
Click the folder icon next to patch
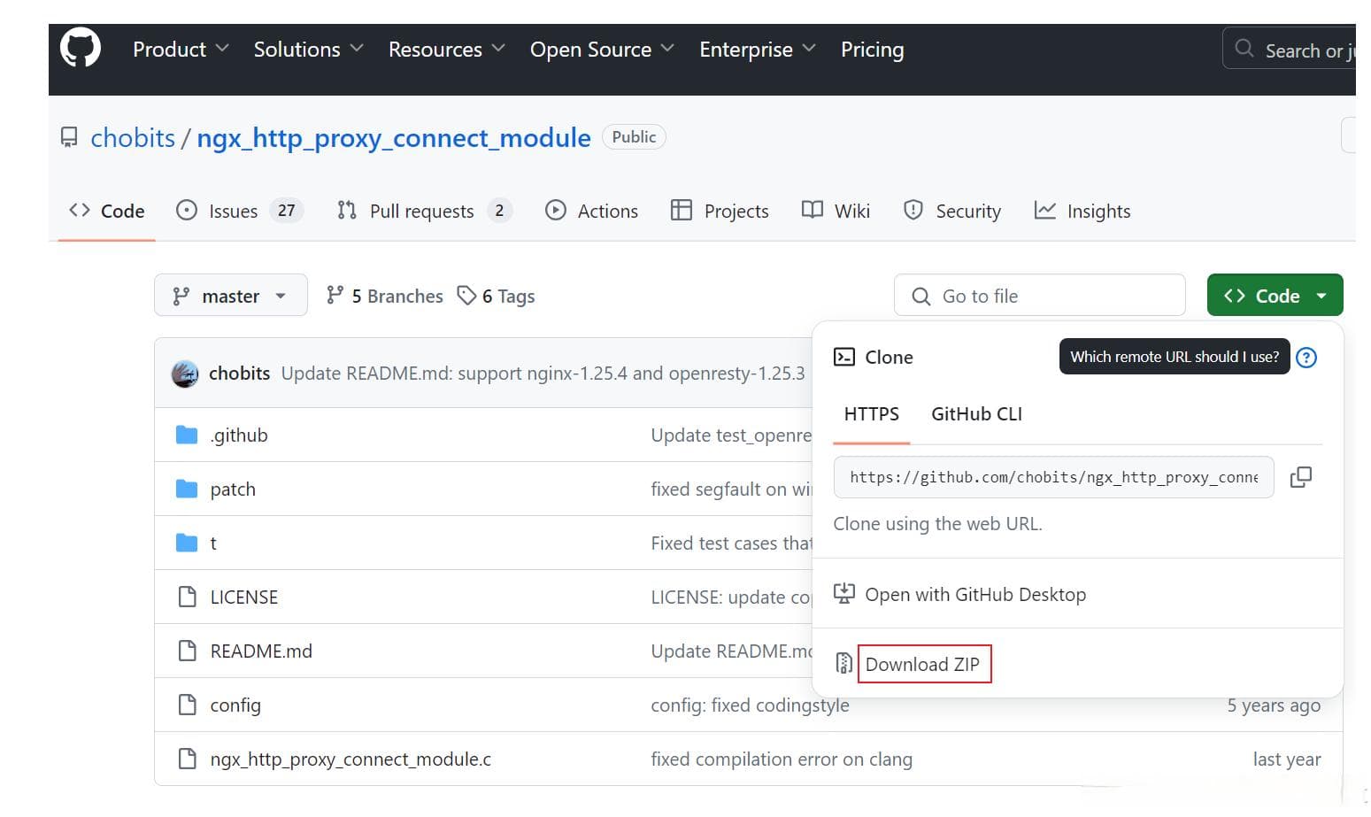click(187, 489)
